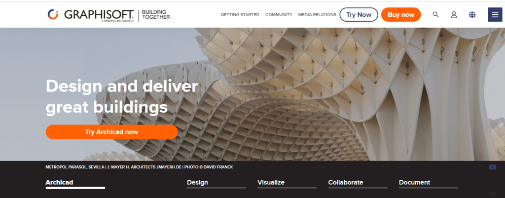This screenshot has width=505, height=198.
Task: Click the orange Buy now button
Action: click(x=401, y=15)
